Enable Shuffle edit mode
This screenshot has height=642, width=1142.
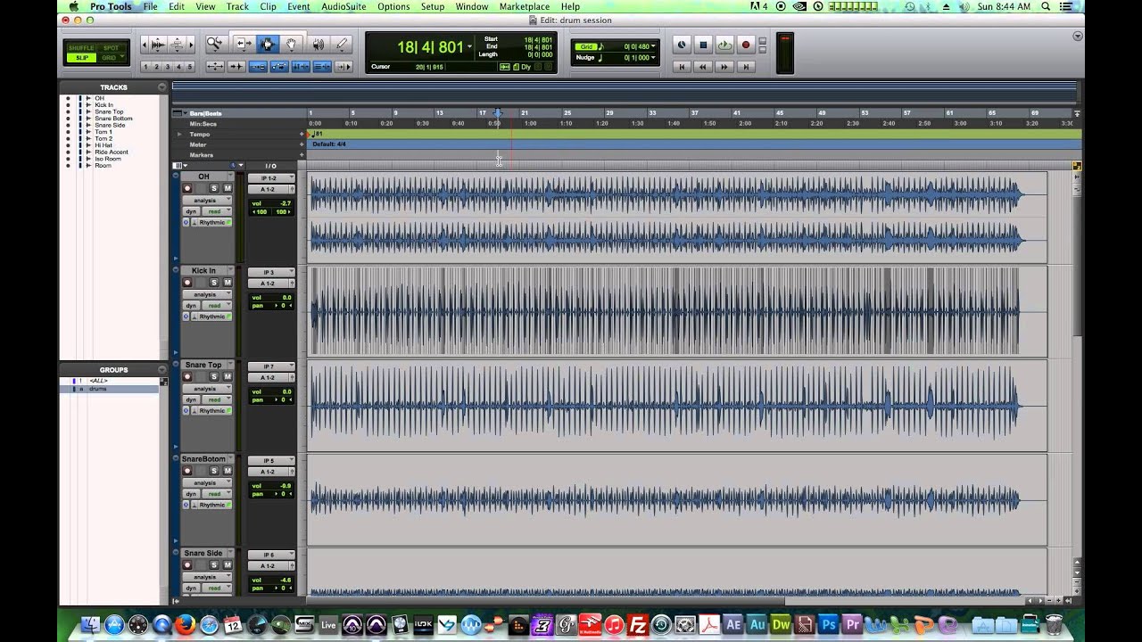tap(82, 48)
